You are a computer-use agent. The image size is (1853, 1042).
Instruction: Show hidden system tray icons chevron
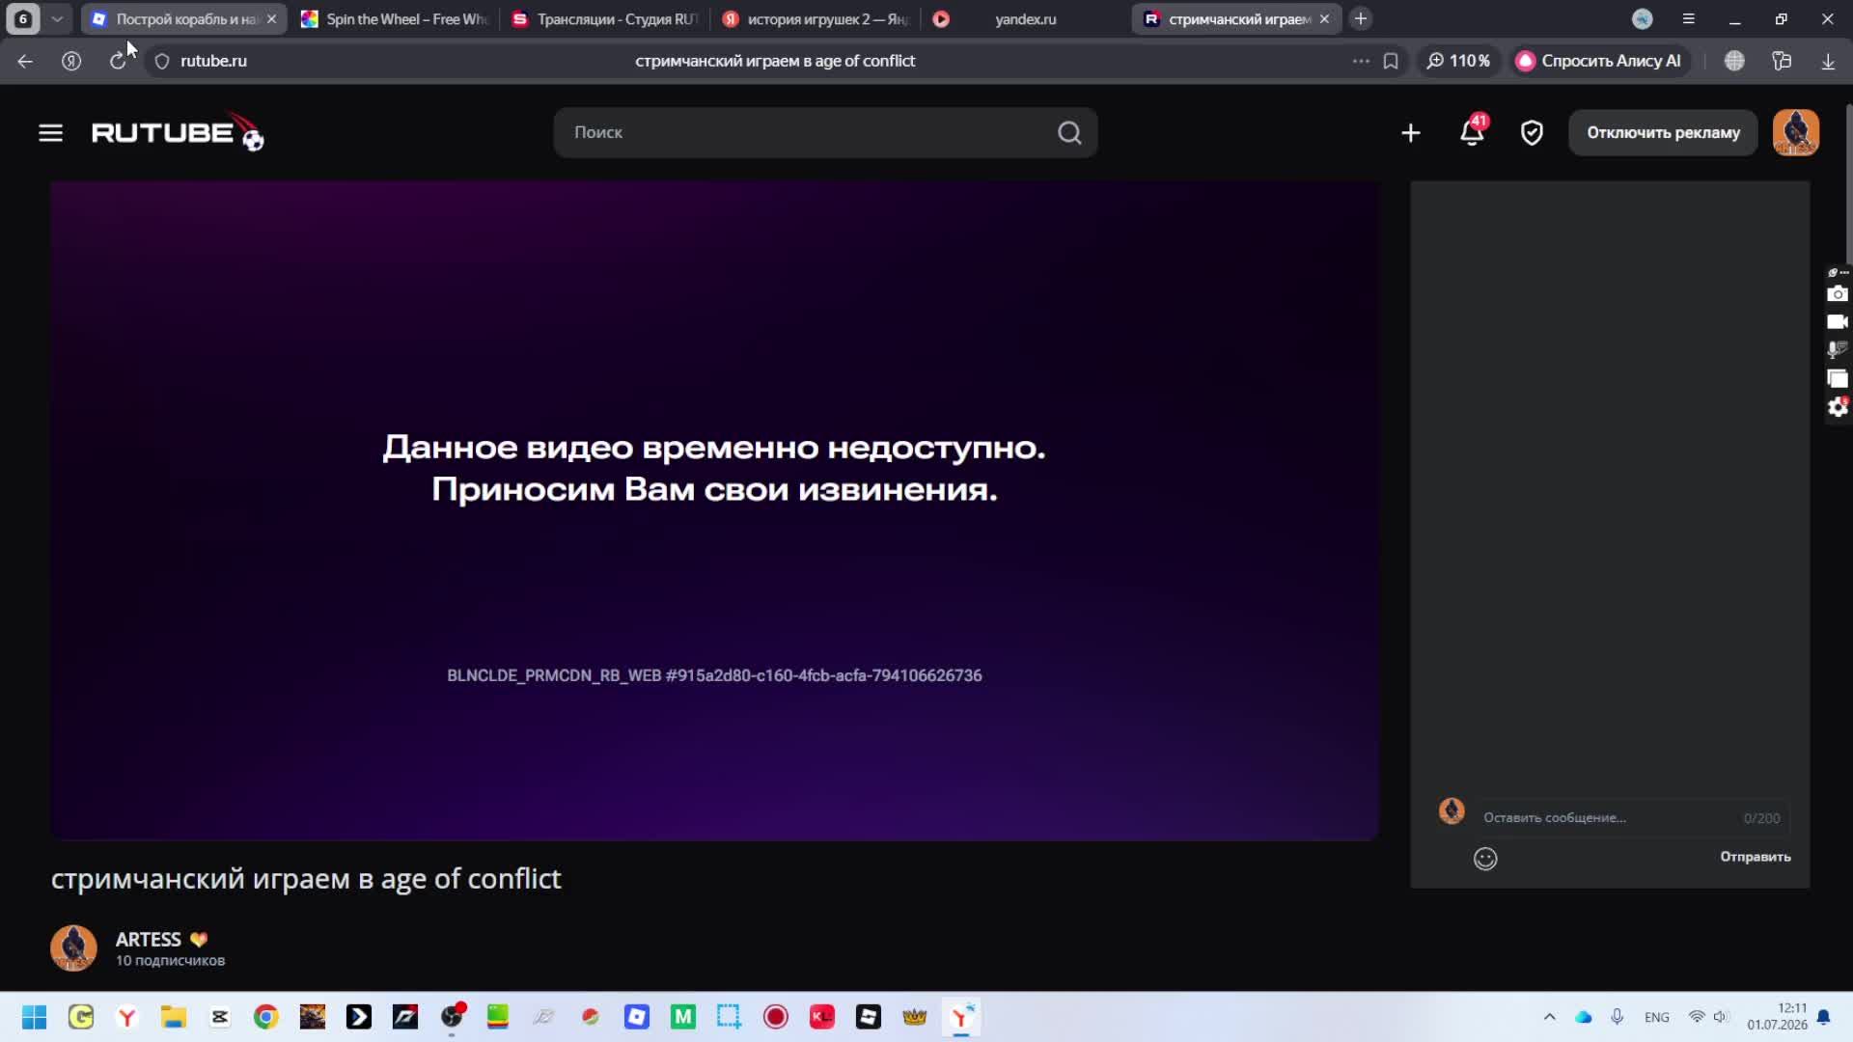[x=1549, y=1017]
